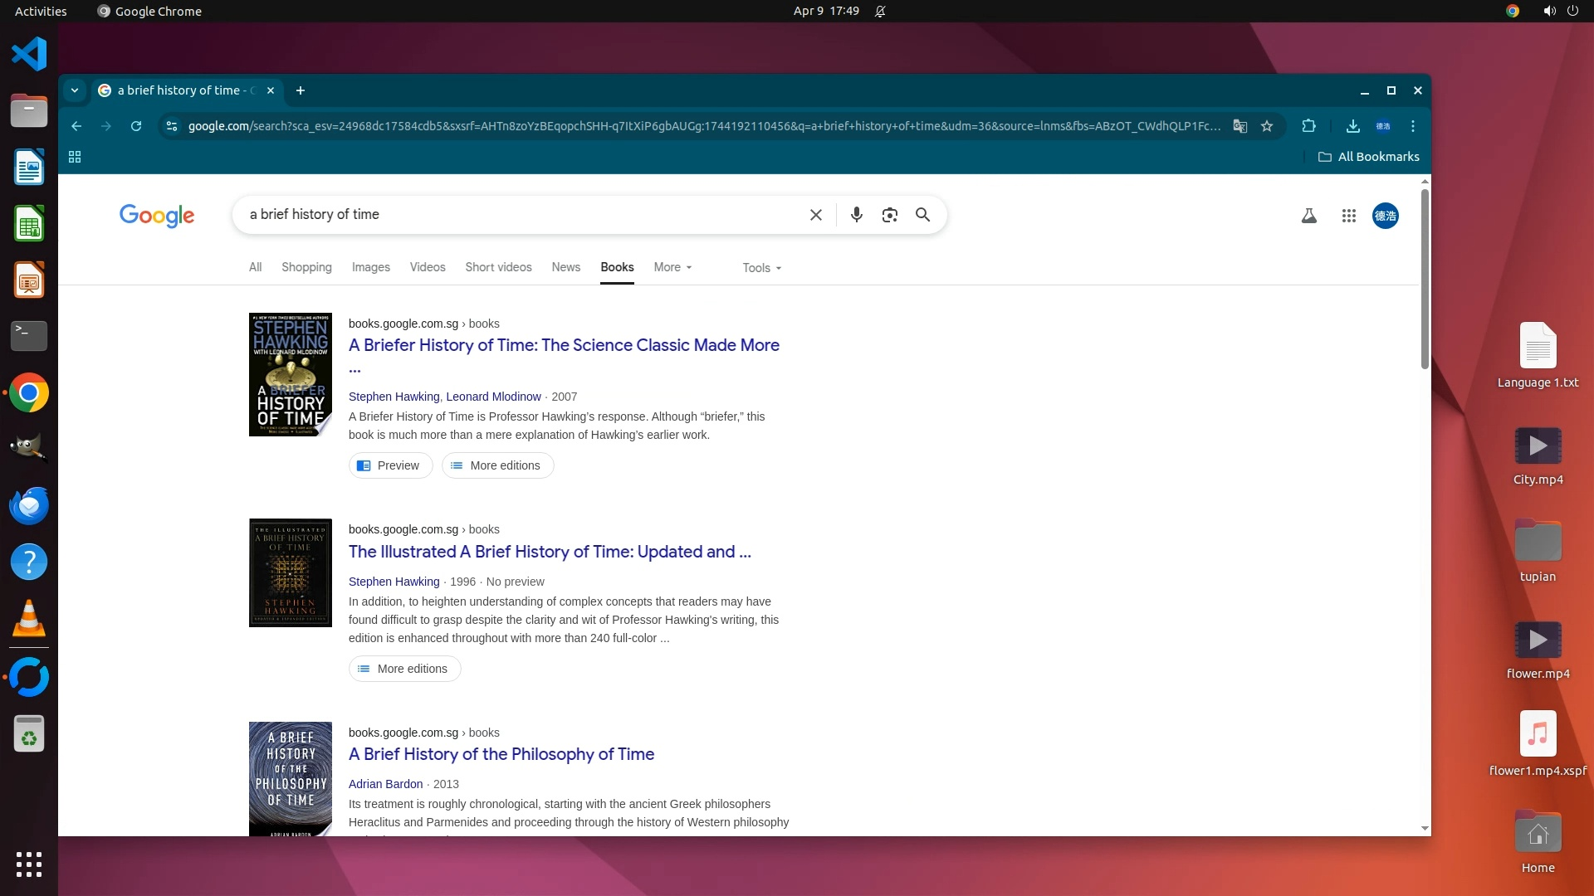Viewport: 1594px width, 896px height.
Task: Open Search Labs flask icon
Action: [1308, 216]
